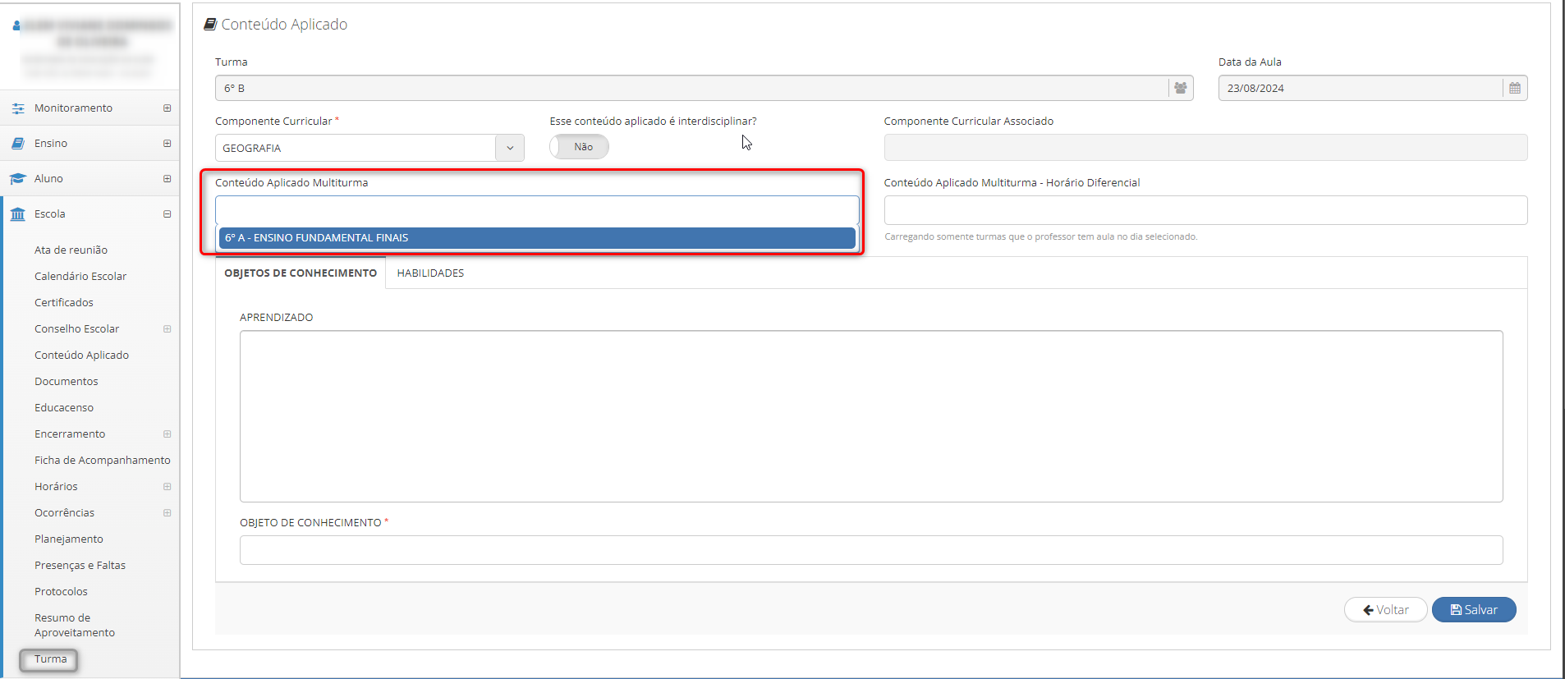Screen dimensions: 1565x679
Task: Click the user profile icon in sidebar
Action: pos(16,25)
